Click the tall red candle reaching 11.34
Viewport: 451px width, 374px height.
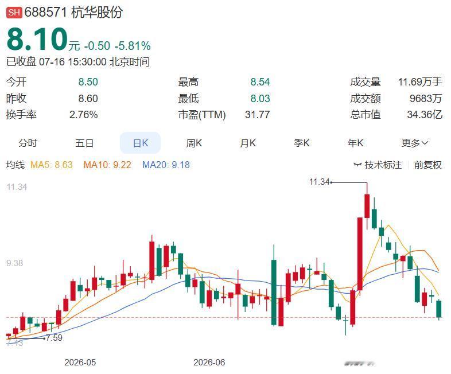coord(367,206)
